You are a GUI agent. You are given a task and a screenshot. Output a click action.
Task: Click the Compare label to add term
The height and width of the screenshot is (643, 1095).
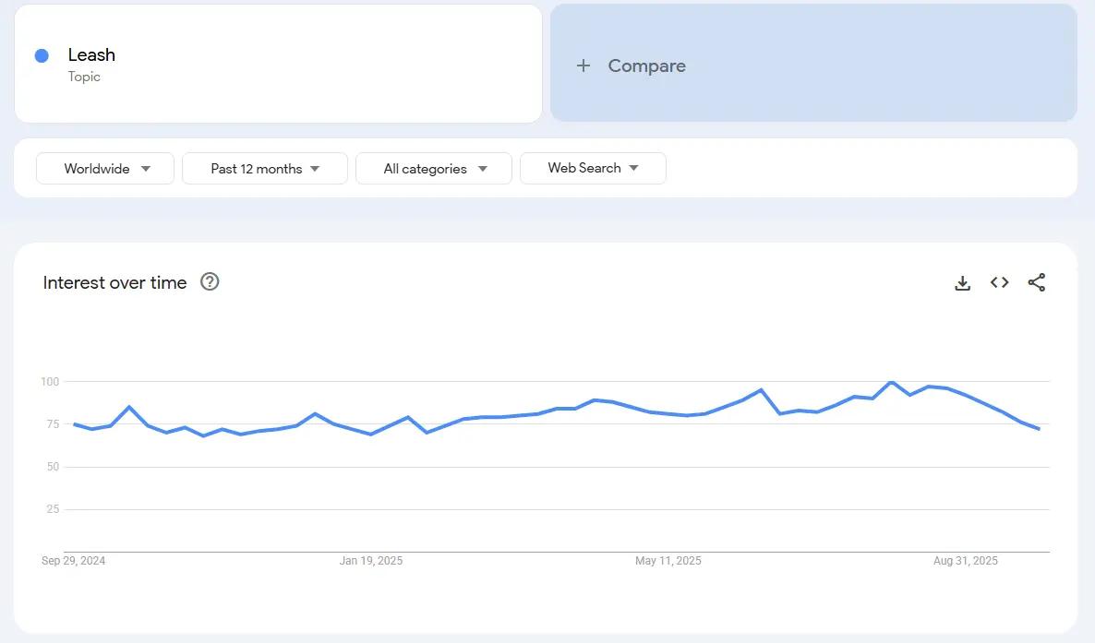coord(646,65)
